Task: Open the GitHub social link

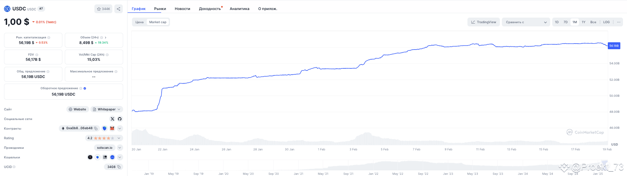Action: click(x=119, y=119)
